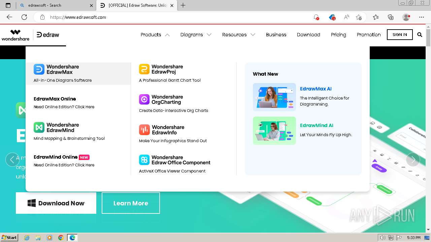Viewport: 431px width, 242px height.
Task: Launch Chrome from taskbar
Action: (x=61, y=238)
